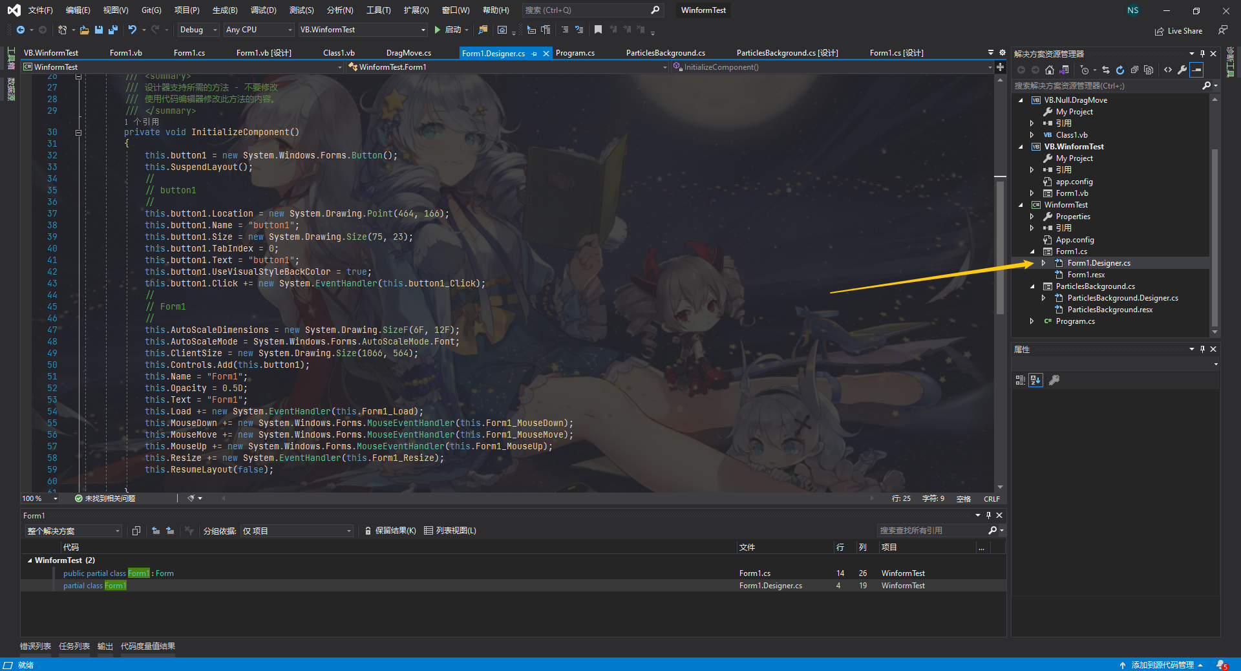The height and width of the screenshot is (671, 1241).
Task: Toggle Preview Selected Items in Solution Explorer
Action: click(1197, 70)
